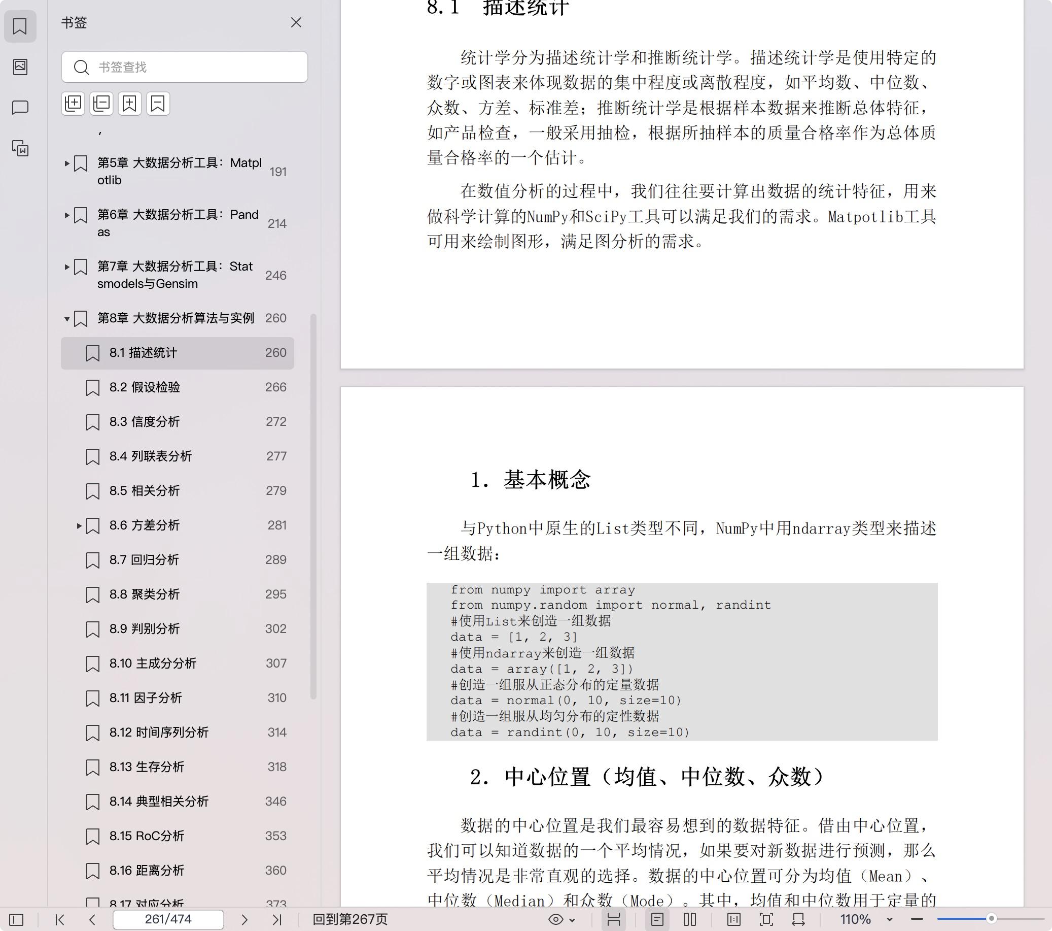Go to bookmark 8.3 信度分析

pyautogui.click(x=178, y=422)
